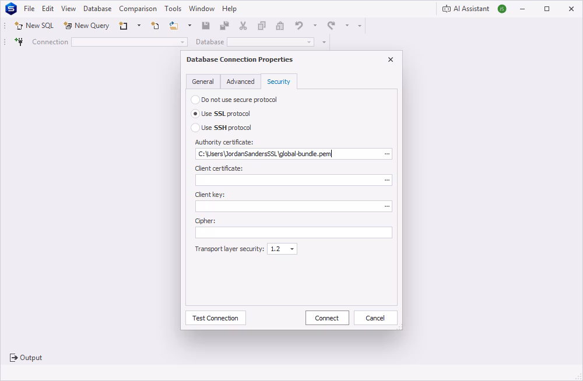Click the JS user account avatar
The width and height of the screenshot is (583, 381).
pyautogui.click(x=502, y=9)
